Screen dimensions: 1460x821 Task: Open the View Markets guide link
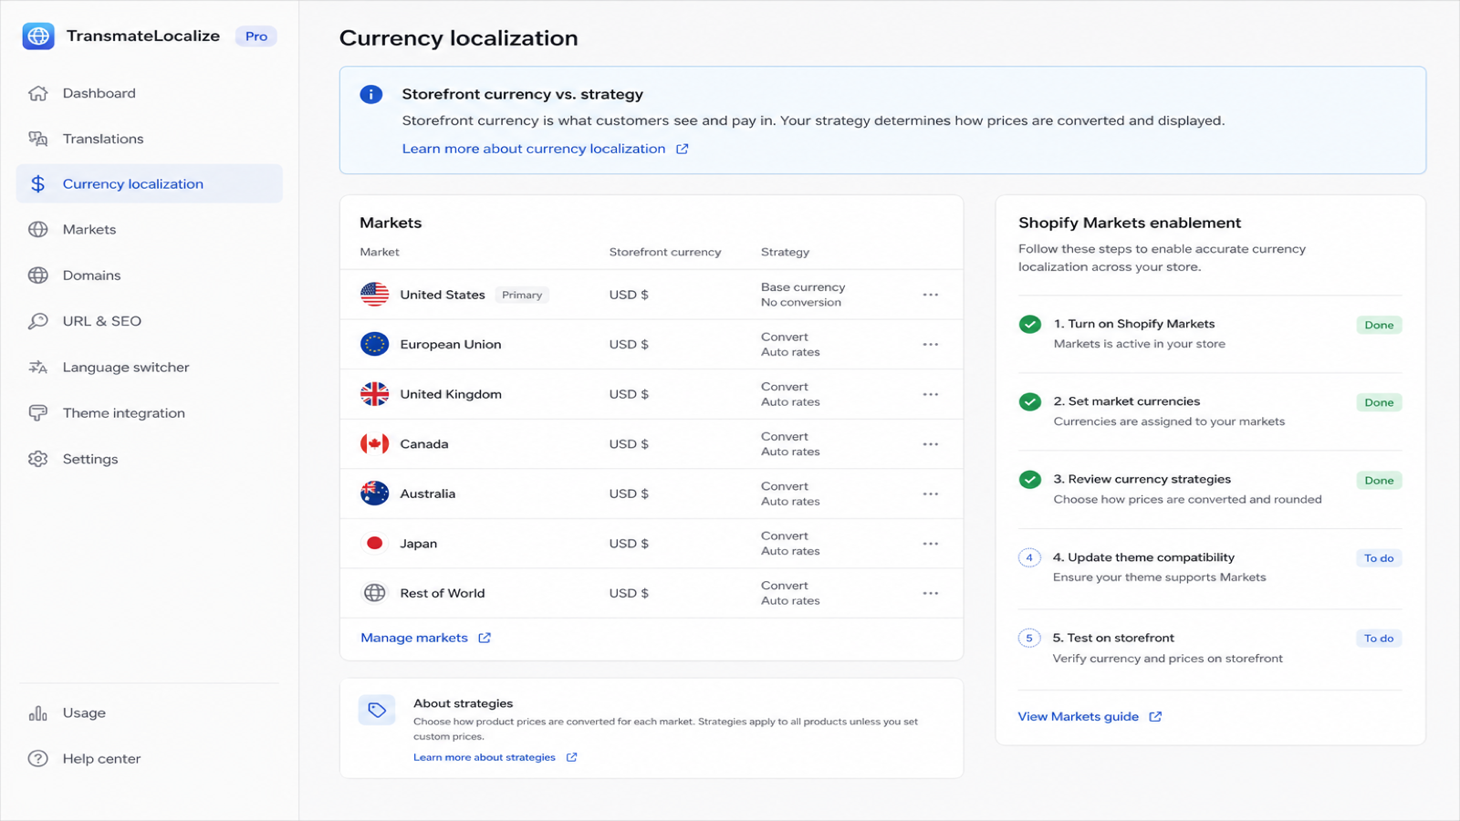coord(1090,717)
